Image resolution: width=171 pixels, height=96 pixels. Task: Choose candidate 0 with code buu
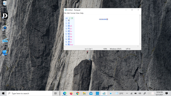[x=69, y=45]
